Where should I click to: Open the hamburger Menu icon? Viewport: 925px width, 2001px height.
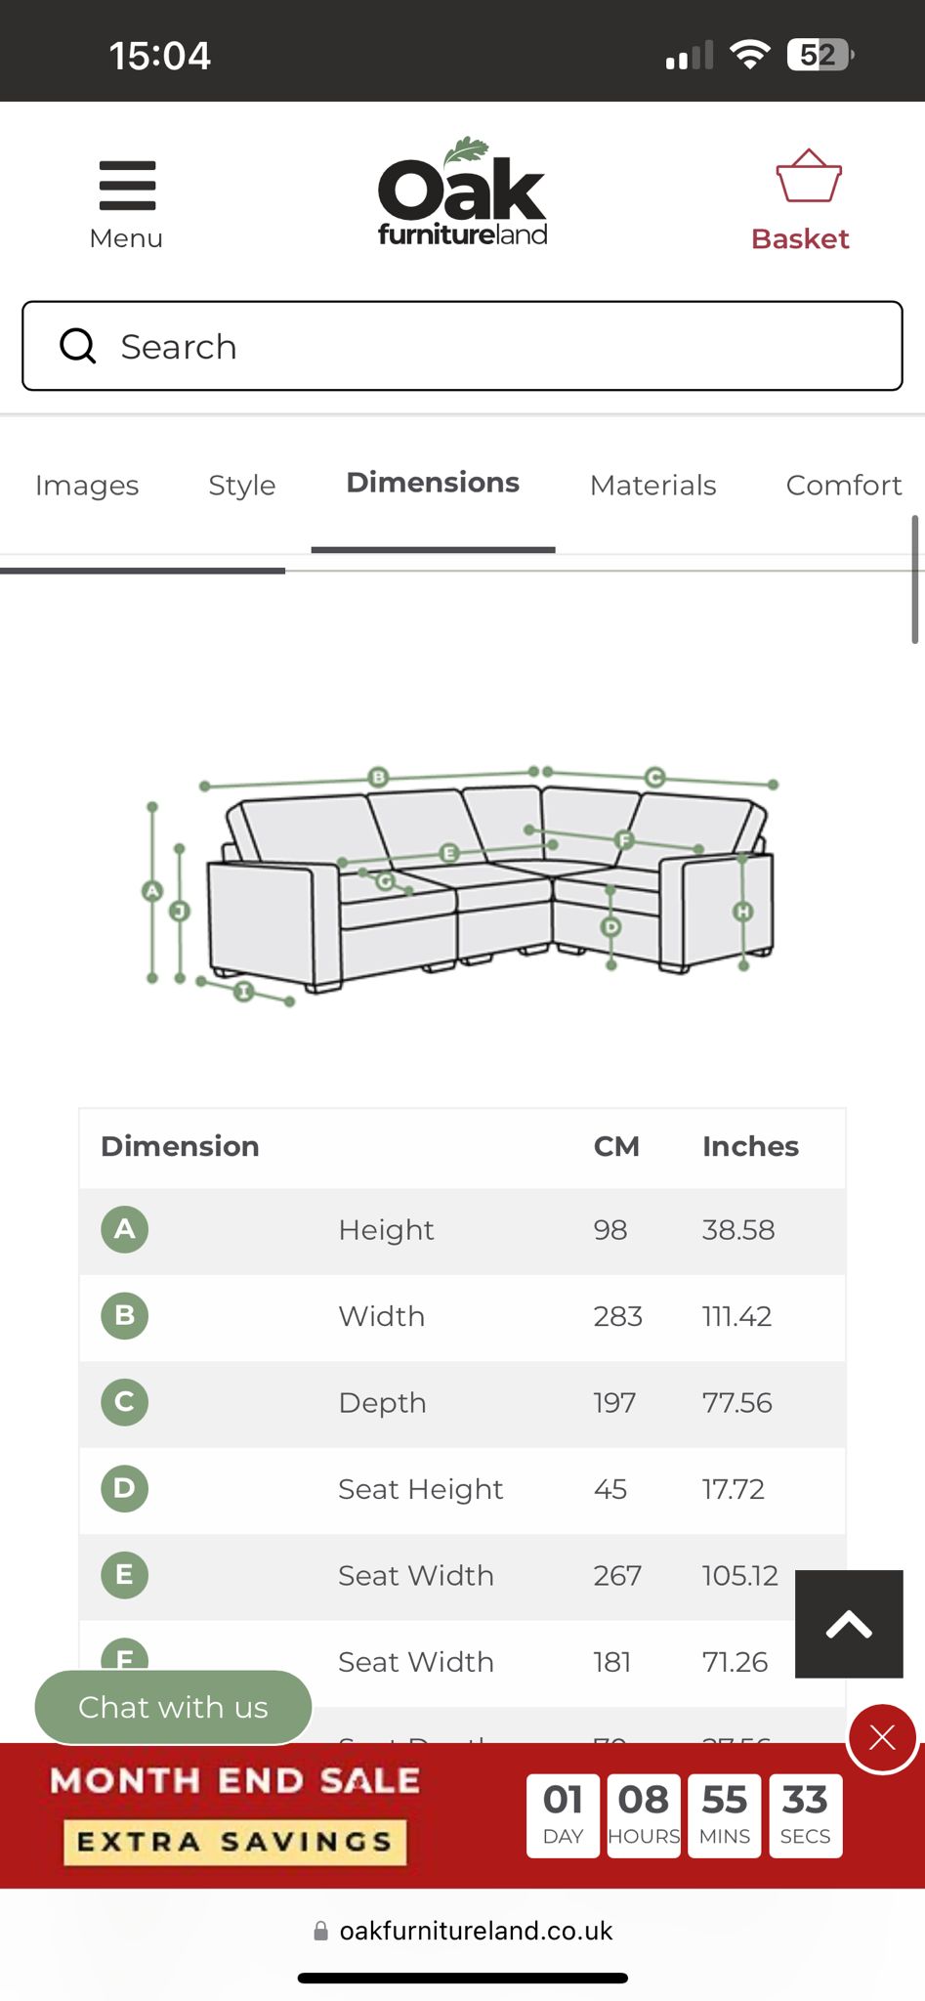point(126,186)
